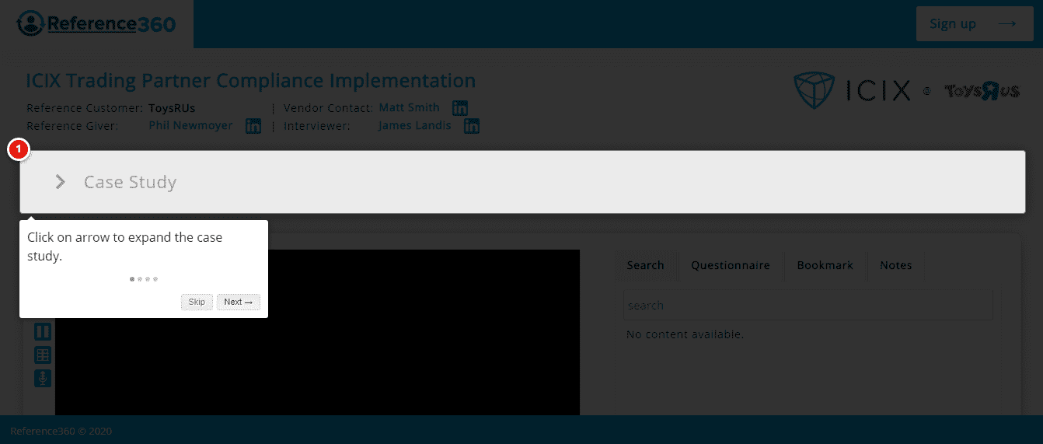This screenshot has width=1043, height=444.
Task: Select the two-column layout icon
Action: click(43, 332)
